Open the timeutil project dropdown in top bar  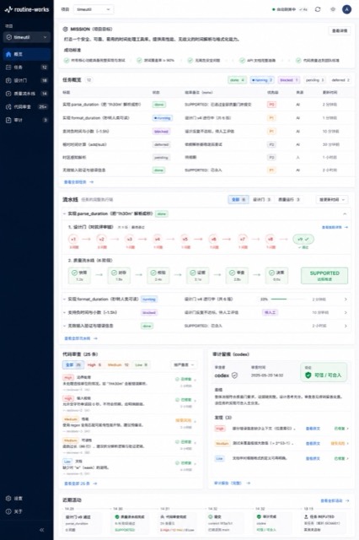click(x=94, y=9)
